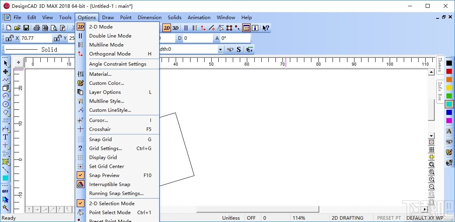The width and height of the screenshot is (455, 222).
Task: Click the Zoom In magnifier icon
Action: pos(432,179)
